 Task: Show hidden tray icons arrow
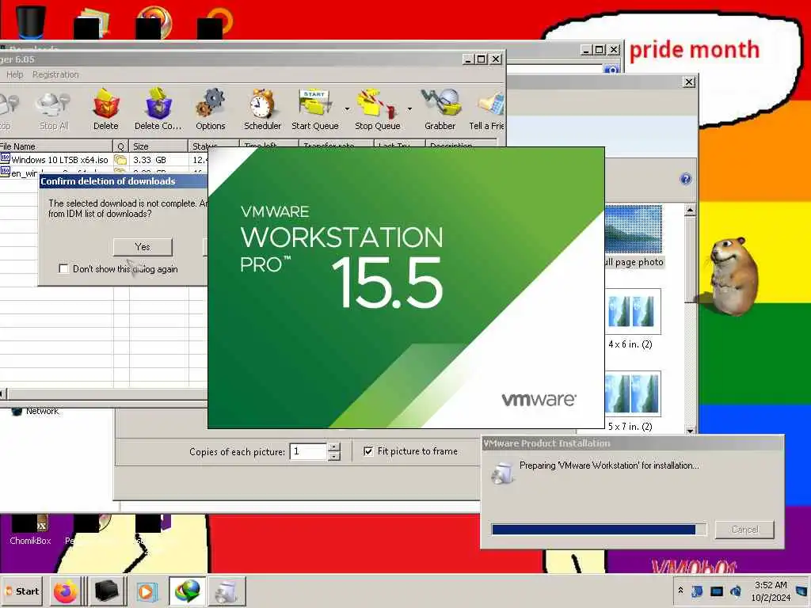point(680,590)
